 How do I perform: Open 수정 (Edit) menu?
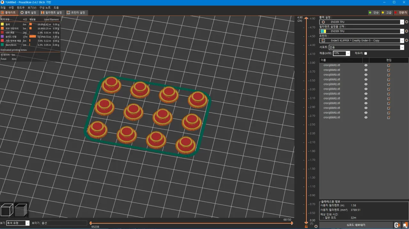pyautogui.click(x=11, y=7)
